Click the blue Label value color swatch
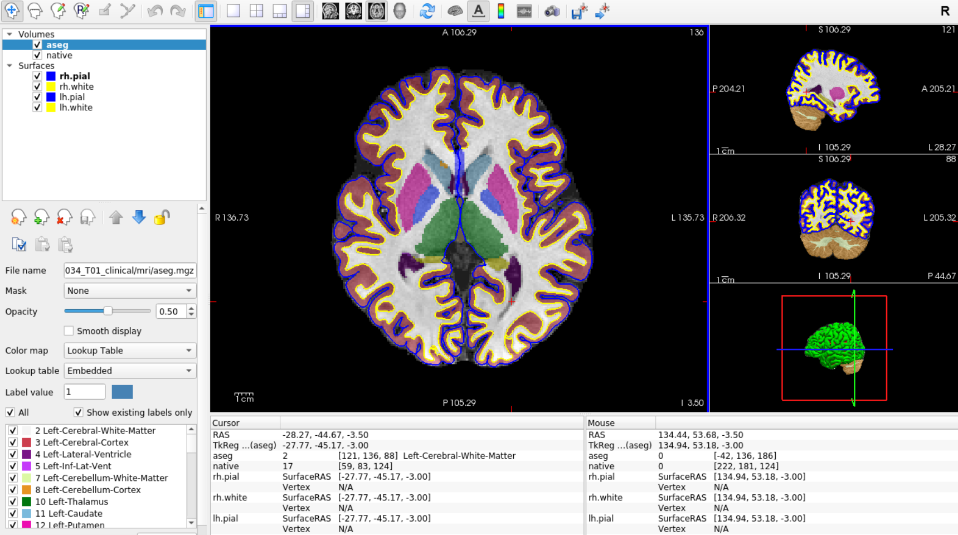Viewport: 958px width, 535px height. (122, 392)
